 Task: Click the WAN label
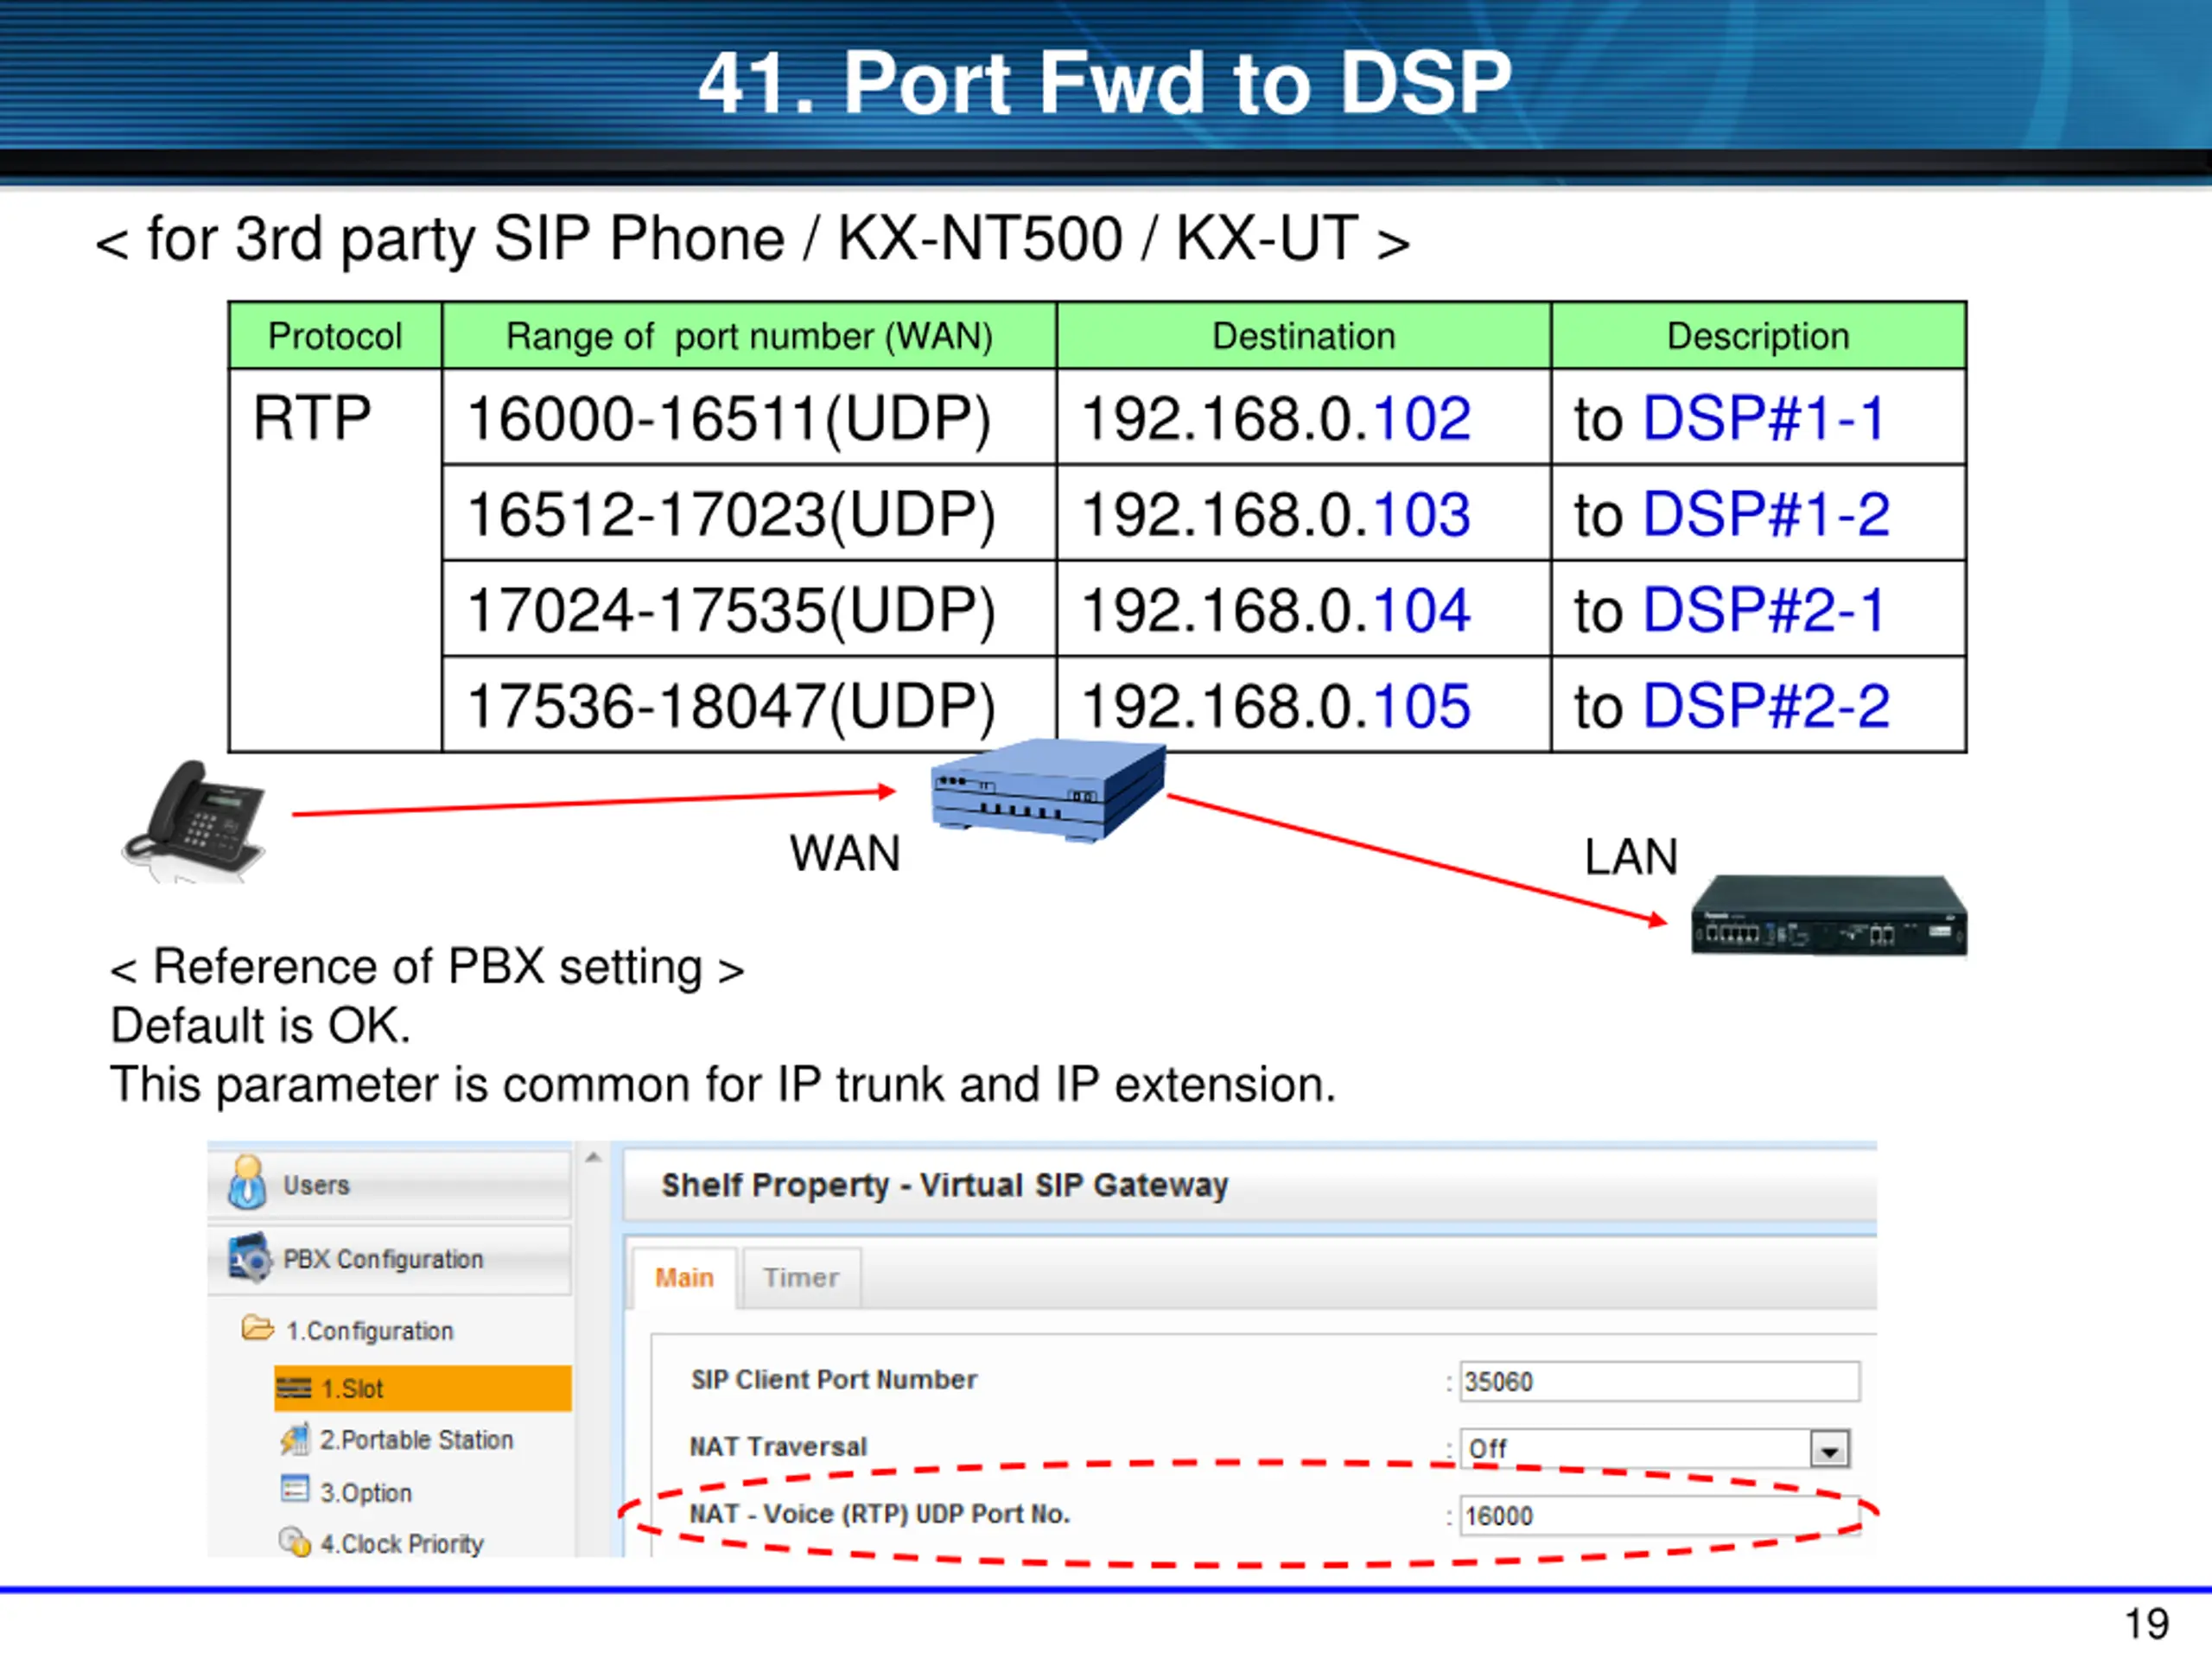click(x=845, y=854)
